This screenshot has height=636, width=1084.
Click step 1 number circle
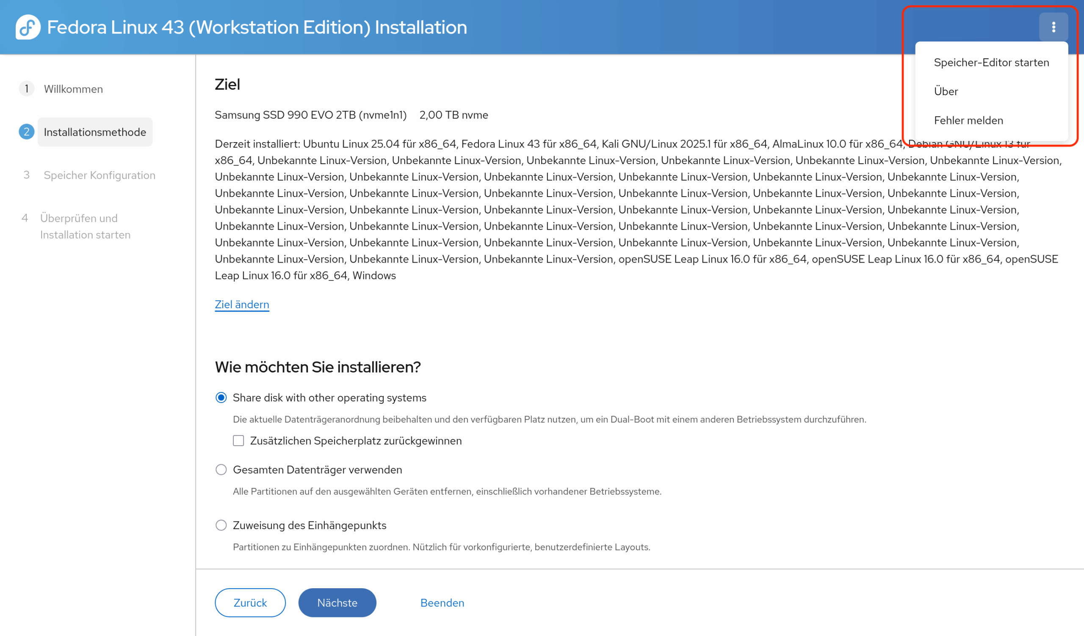(26, 89)
